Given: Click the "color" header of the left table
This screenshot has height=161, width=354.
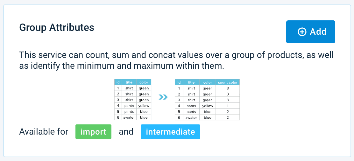Looking at the screenshot, I should click(x=144, y=82).
